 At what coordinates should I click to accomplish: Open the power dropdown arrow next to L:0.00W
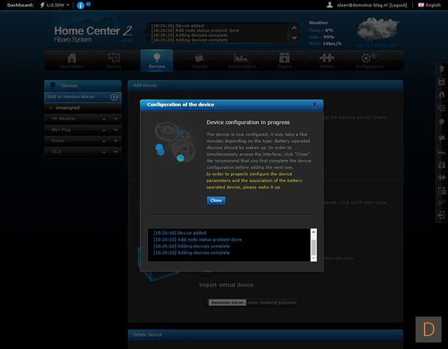point(68,5)
